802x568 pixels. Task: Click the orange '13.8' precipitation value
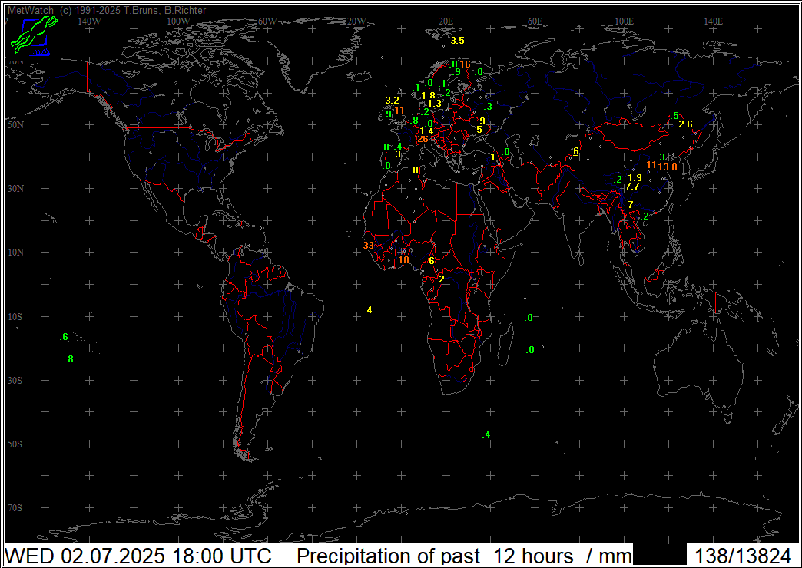click(x=668, y=167)
